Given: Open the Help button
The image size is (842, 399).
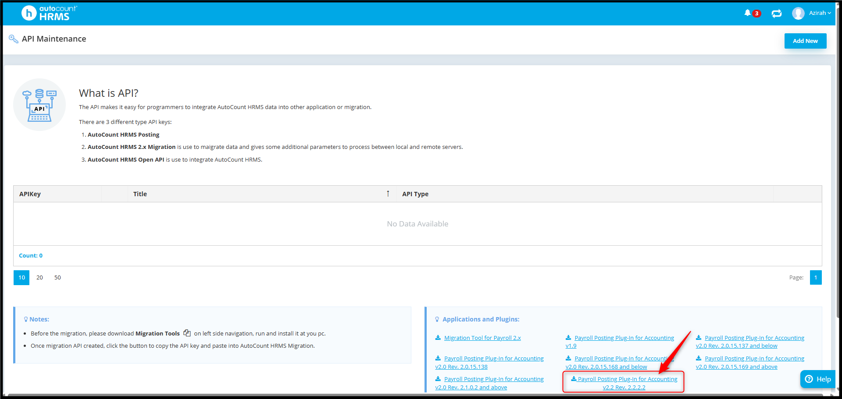Looking at the screenshot, I should pos(818,379).
